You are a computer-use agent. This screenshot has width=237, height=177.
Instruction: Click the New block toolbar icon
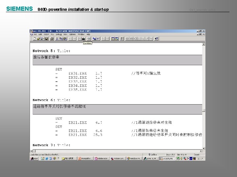(x=35, y=39)
